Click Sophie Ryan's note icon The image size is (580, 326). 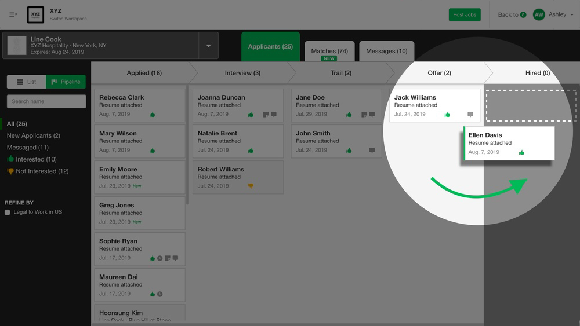[168, 258]
